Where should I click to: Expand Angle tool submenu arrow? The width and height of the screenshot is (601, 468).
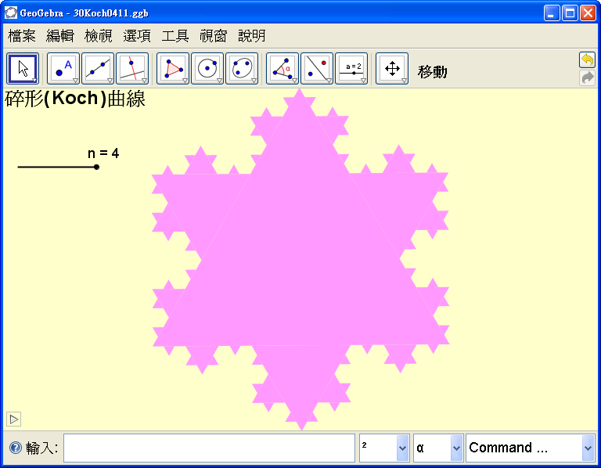(295, 80)
